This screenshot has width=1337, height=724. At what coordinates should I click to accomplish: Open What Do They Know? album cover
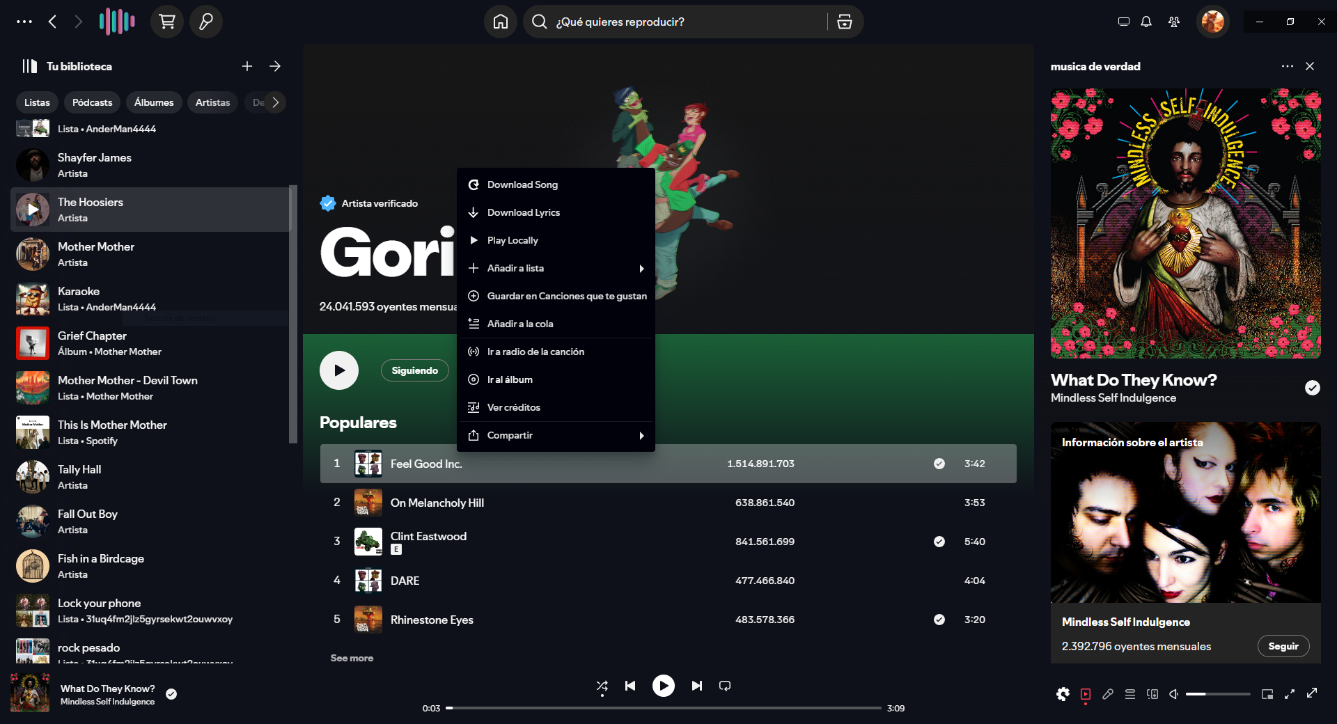coord(1186,223)
